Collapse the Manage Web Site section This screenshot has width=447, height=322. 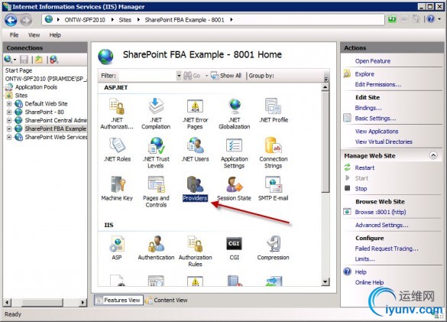click(433, 155)
